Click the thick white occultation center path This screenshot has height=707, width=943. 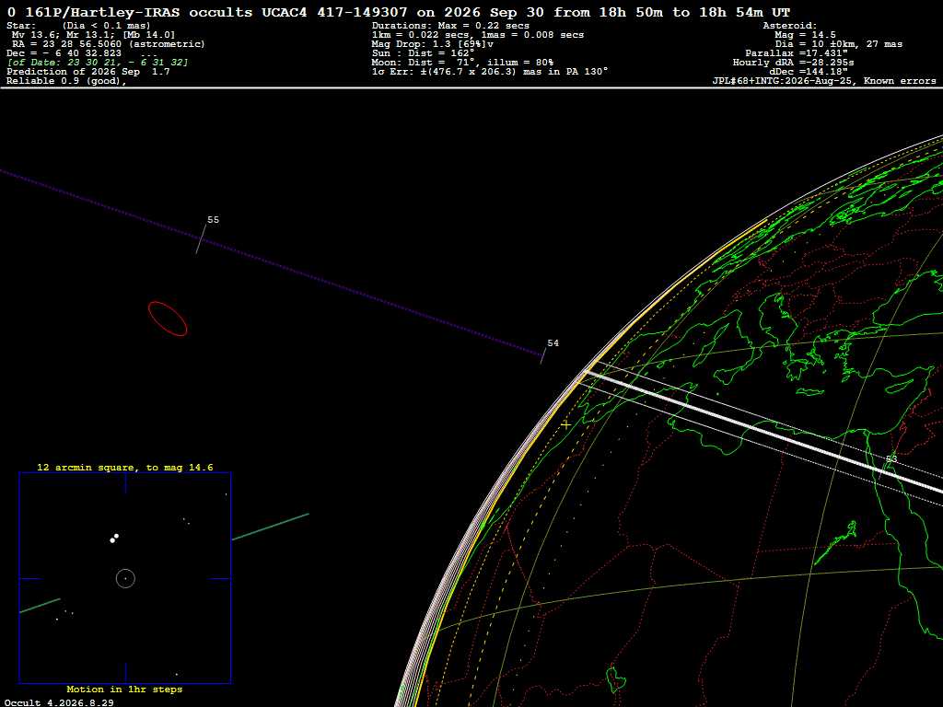763,432
